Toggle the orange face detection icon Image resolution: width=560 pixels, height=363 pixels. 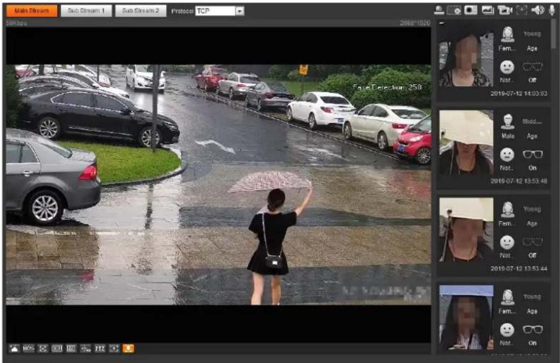pyautogui.click(x=128, y=348)
